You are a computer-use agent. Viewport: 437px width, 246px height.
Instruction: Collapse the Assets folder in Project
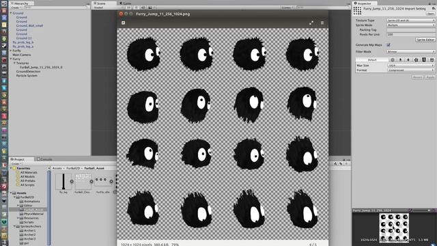pyautogui.click(x=11, y=193)
